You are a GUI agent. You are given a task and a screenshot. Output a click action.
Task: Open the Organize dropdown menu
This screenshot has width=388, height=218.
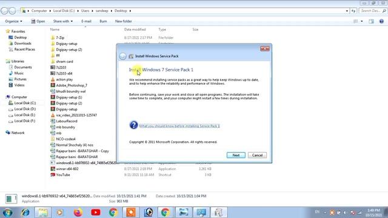pyautogui.click(x=13, y=21)
